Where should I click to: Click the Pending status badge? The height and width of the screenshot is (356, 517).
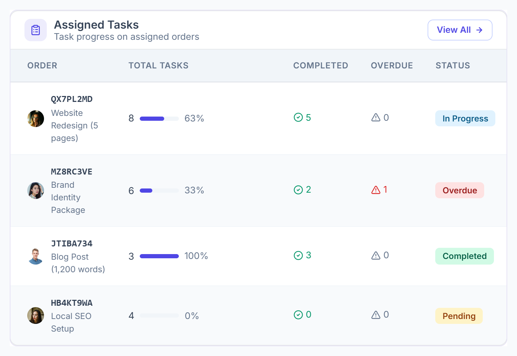coord(459,316)
